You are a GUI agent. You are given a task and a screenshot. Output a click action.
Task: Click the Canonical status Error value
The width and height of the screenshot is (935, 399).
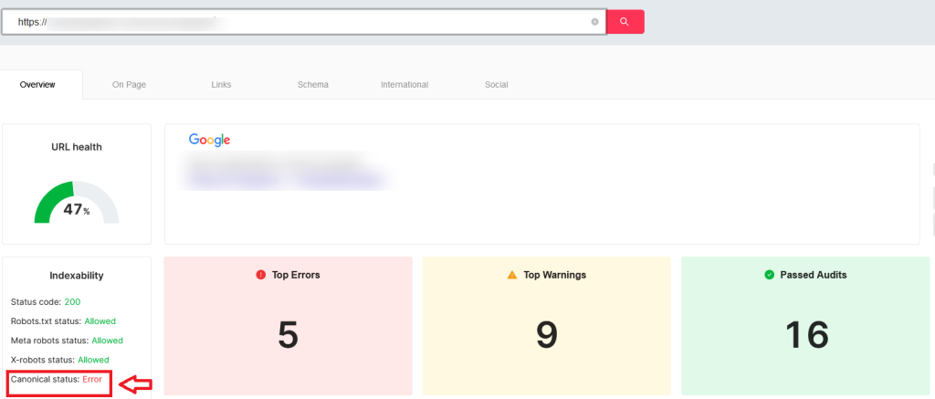click(92, 379)
